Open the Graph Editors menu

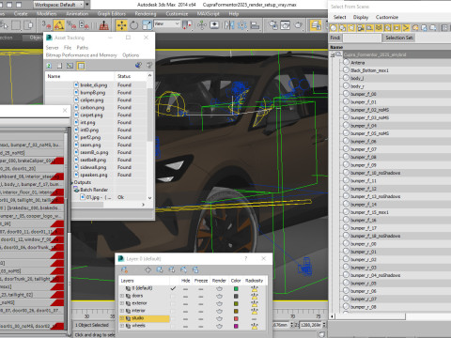[112, 14]
